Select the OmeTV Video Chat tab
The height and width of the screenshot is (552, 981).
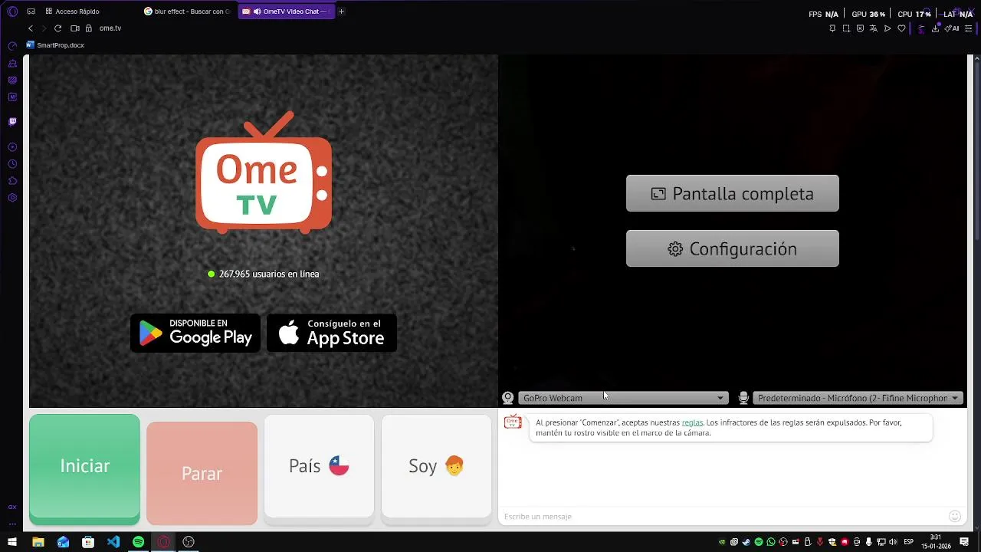point(286,11)
